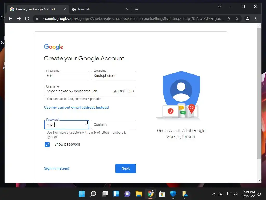Click the 'You can use letters, numbers & periods' hint
Image resolution: width=266 pixels, height=200 pixels.
(x=74, y=99)
